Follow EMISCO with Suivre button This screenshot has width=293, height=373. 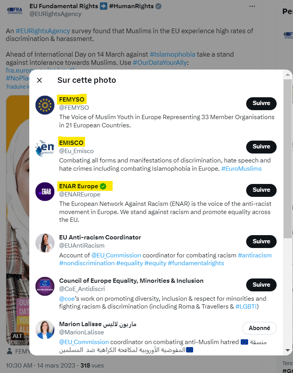pyautogui.click(x=261, y=147)
